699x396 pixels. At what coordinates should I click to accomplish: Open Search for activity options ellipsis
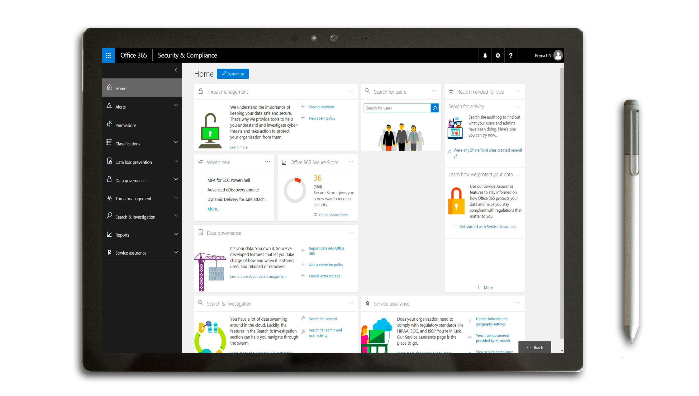click(x=518, y=107)
